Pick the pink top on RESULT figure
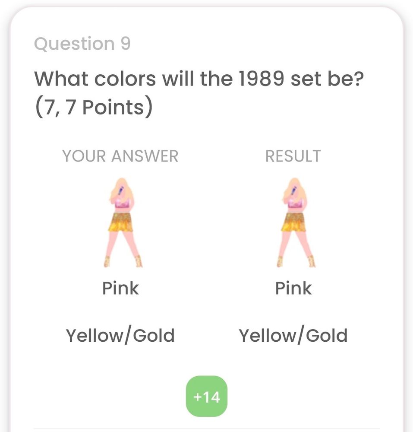This screenshot has width=413, height=432. 296,203
